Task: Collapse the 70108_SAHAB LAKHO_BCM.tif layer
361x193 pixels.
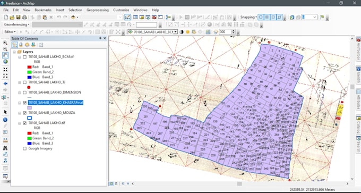Action: coord(20,57)
